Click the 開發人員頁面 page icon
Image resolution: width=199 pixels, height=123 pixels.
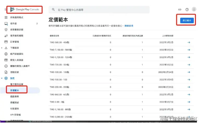pyautogui.click(x=6, y=60)
